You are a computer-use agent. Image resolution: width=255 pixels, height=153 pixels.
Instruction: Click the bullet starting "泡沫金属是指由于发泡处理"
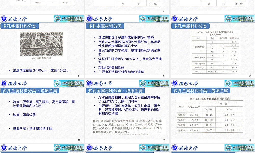pos(129,99)
